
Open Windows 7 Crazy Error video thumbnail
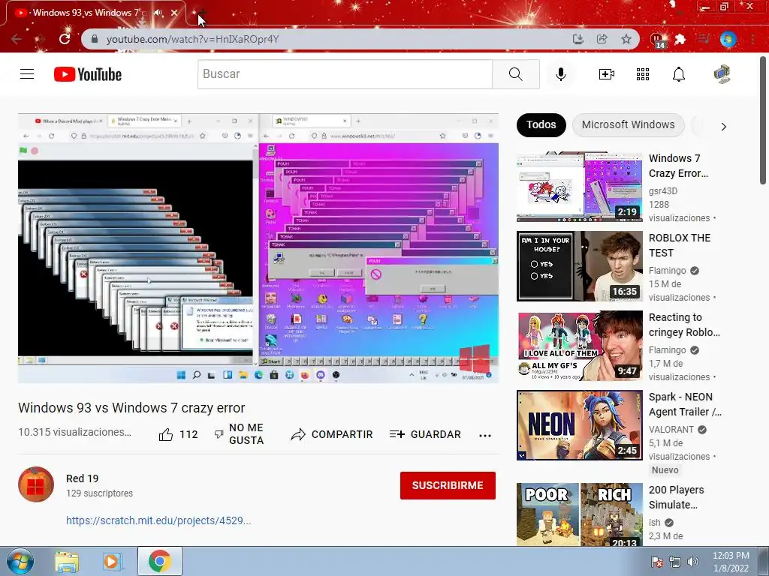(x=579, y=187)
